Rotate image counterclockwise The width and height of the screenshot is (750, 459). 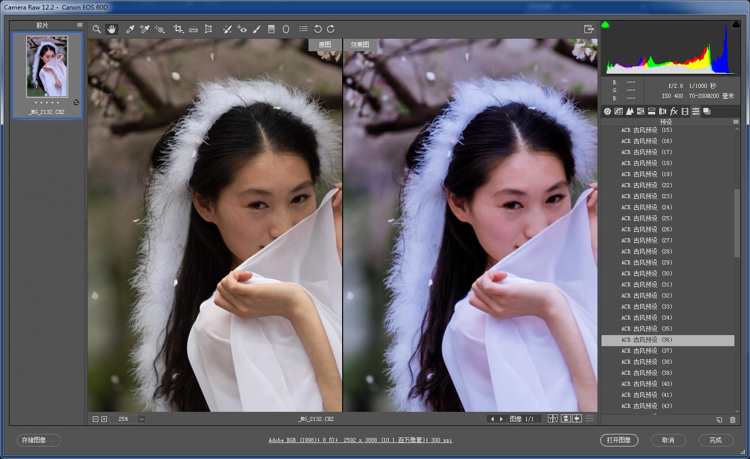tap(318, 29)
